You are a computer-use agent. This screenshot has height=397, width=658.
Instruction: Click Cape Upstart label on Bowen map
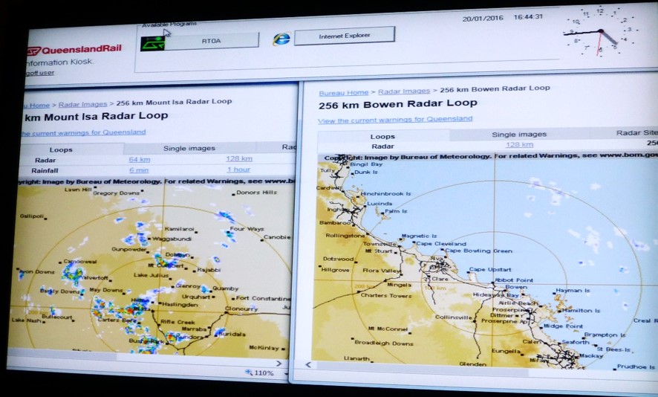(490, 270)
